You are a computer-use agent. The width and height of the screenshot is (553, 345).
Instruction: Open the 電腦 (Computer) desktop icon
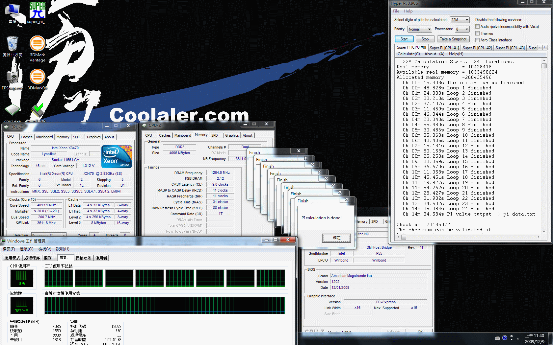(13, 13)
